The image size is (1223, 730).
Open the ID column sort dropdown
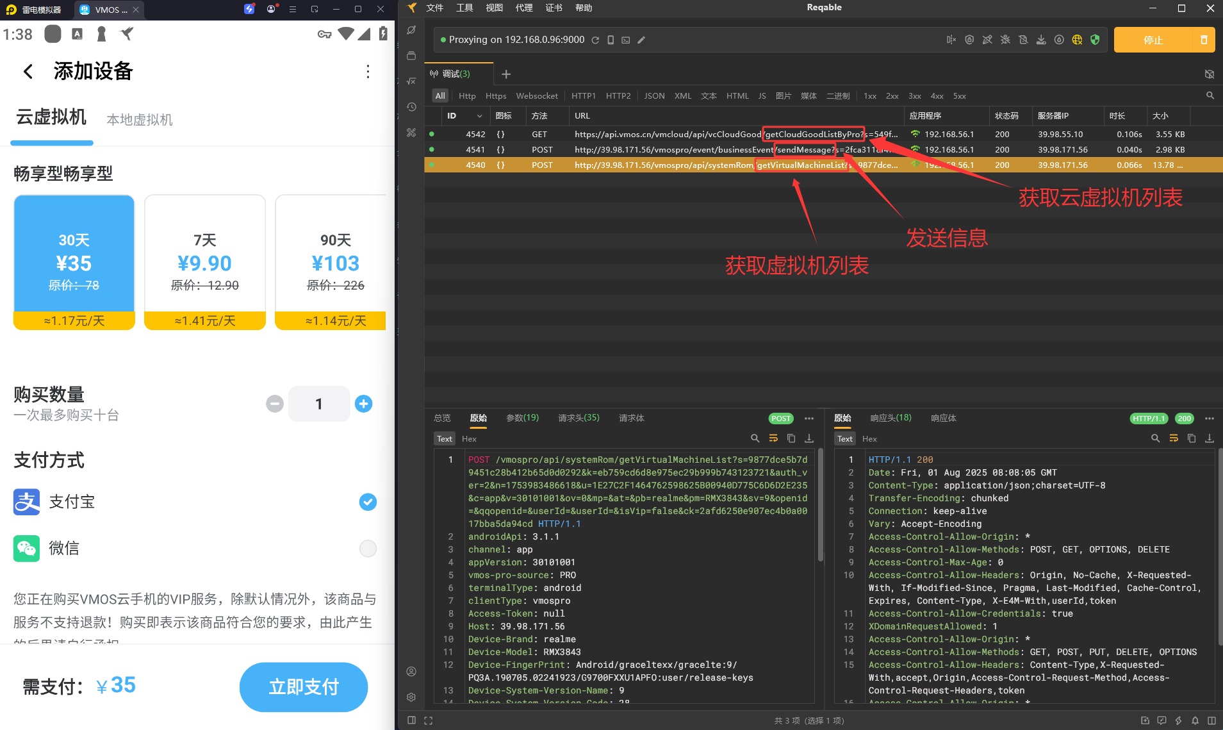click(479, 116)
